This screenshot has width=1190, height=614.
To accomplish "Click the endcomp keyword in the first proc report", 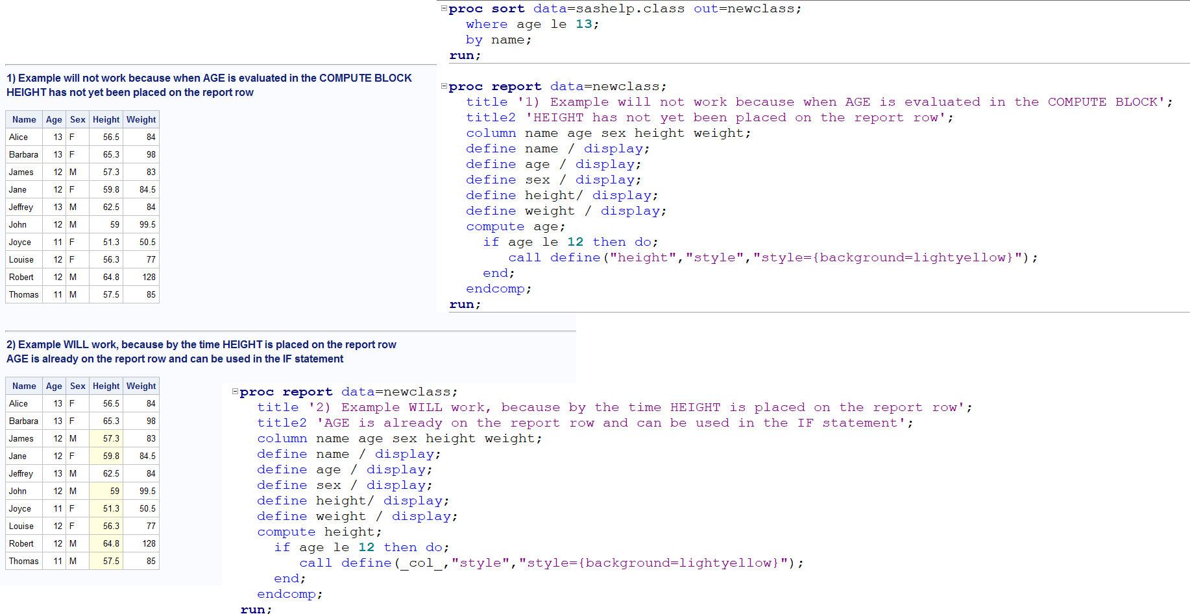I will tap(495, 289).
